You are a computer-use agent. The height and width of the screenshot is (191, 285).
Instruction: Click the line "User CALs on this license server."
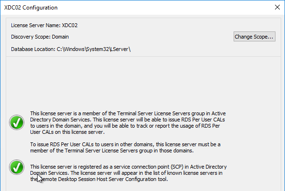pos(67,132)
